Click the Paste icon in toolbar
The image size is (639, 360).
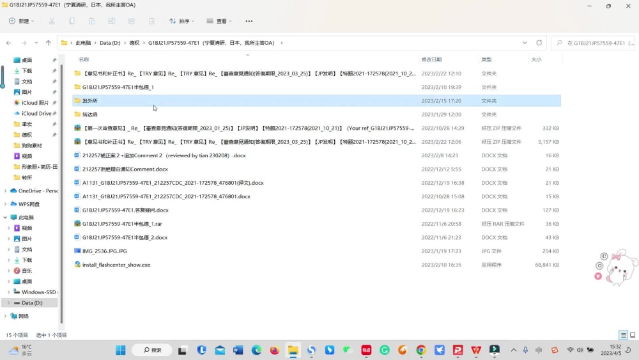tap(91, 21)
